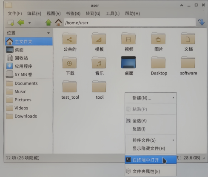Open 编辑(E) menu
Image resolution: width=208 pixels, height=177 pixels.
click(x=34, y=14)
